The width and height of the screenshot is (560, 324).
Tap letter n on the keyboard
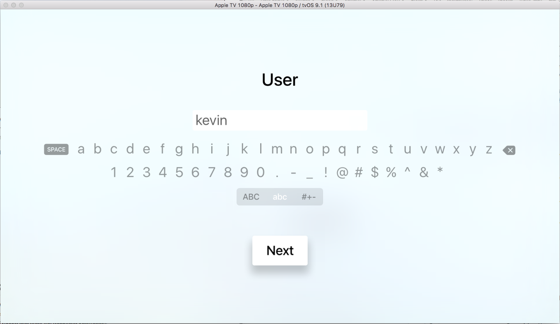(x=293, y=149)
